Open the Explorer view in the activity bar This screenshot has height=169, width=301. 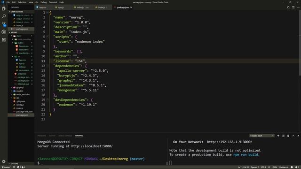tap(4, 8)
